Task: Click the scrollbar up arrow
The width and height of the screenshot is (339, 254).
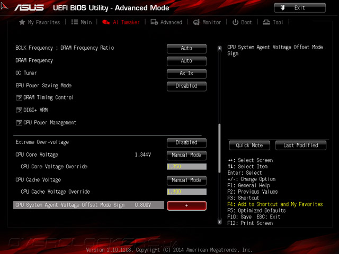Action: 220,48
